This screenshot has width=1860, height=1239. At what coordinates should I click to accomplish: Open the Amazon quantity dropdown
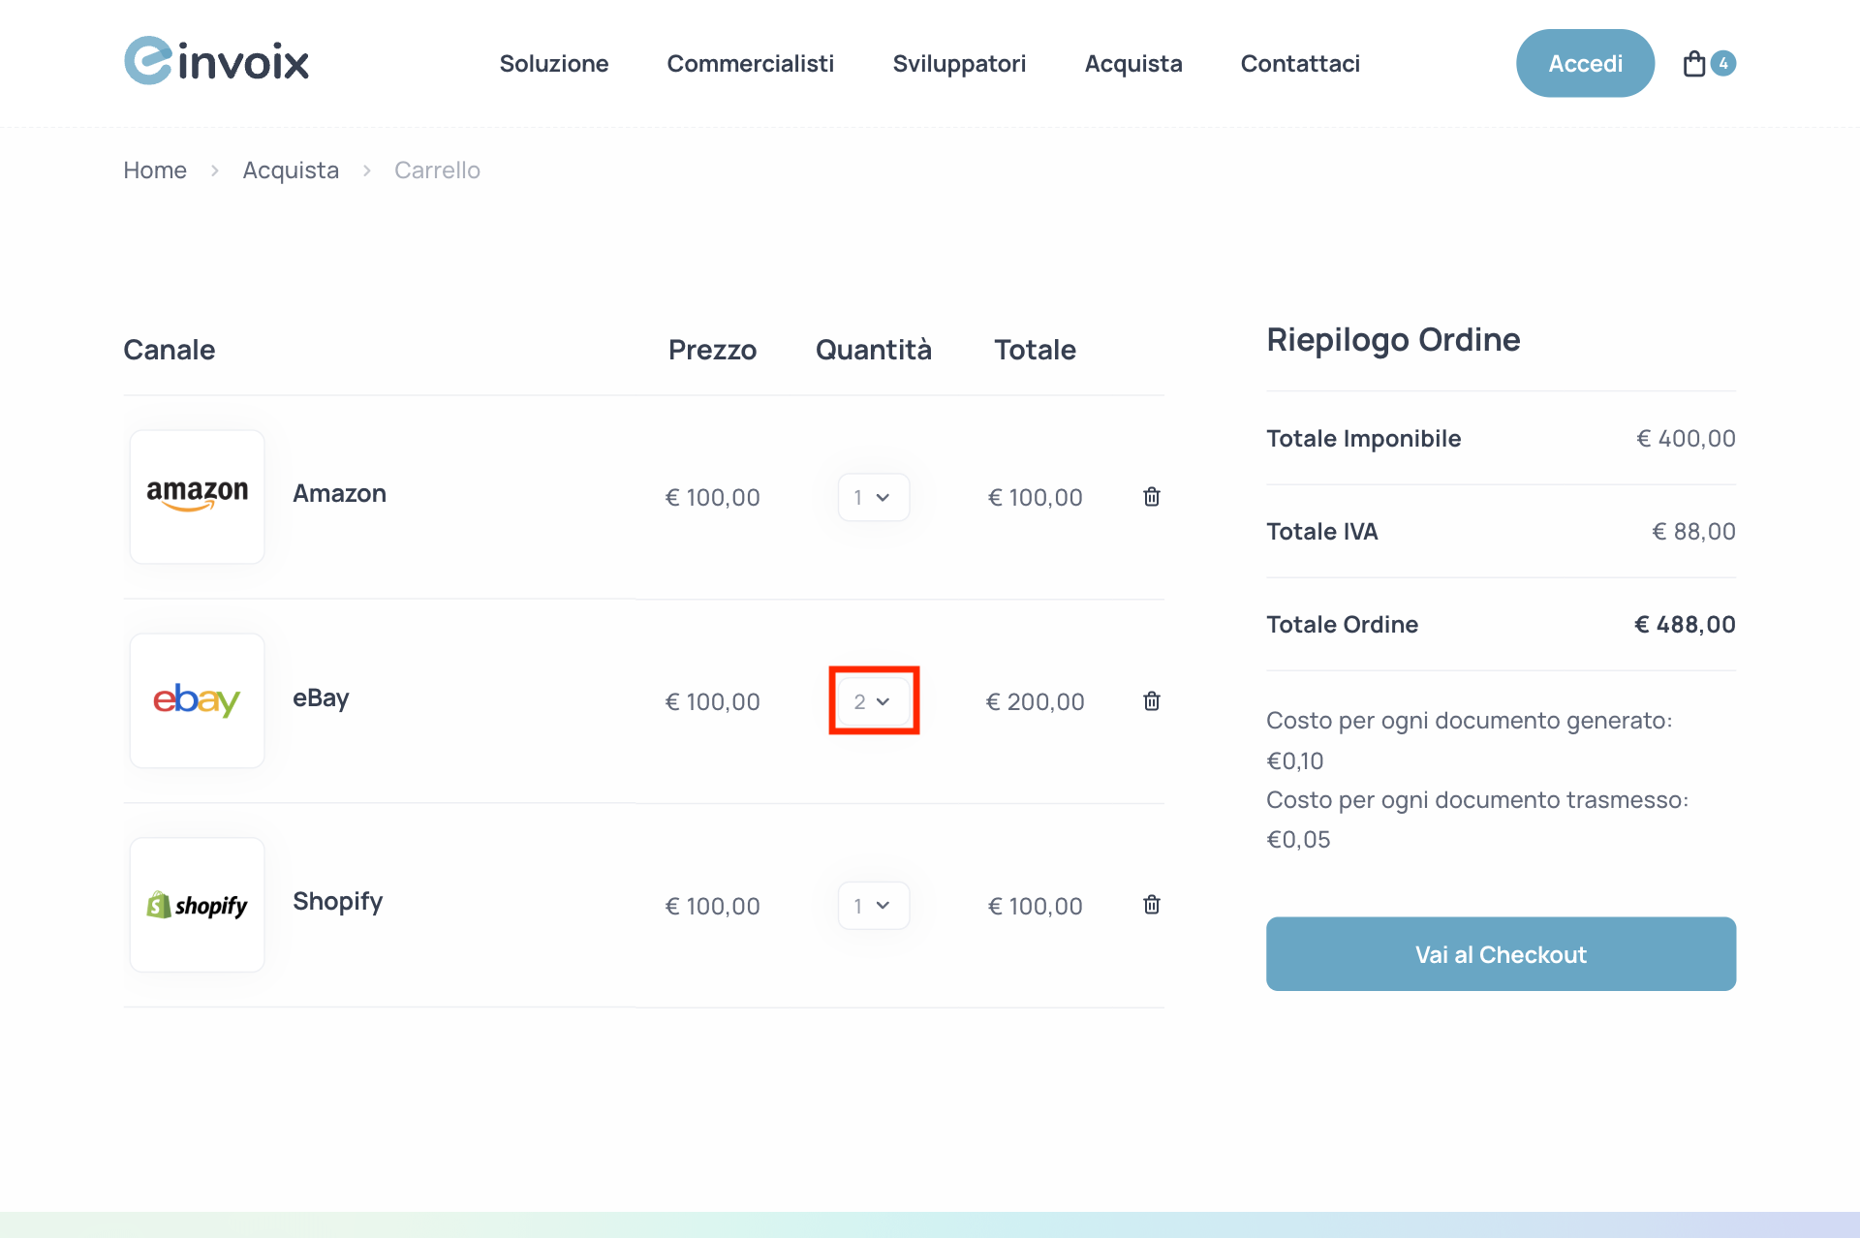click(x=873, y=496)
